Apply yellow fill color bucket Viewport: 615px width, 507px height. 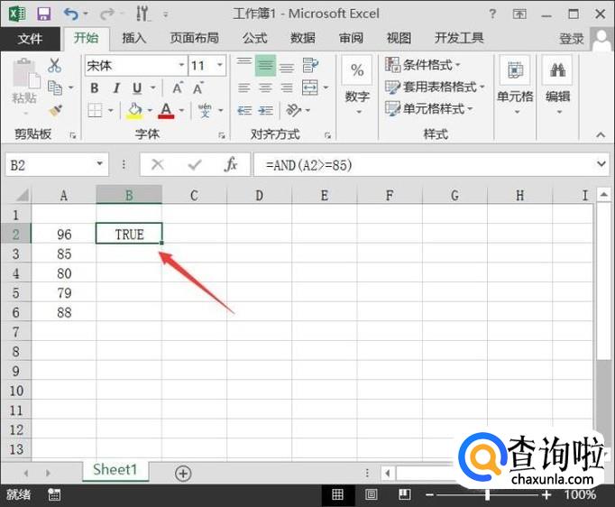tap(134, 111)
